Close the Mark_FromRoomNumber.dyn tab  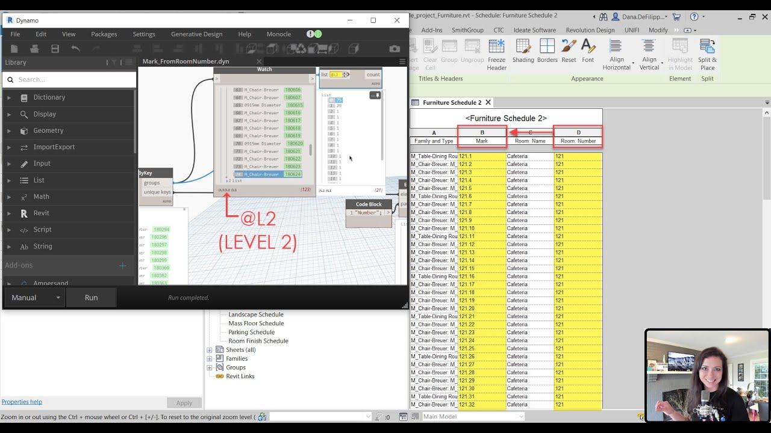click(260, 61)
